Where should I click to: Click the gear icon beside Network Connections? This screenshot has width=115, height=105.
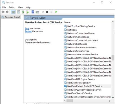click(x=65, y=37)
